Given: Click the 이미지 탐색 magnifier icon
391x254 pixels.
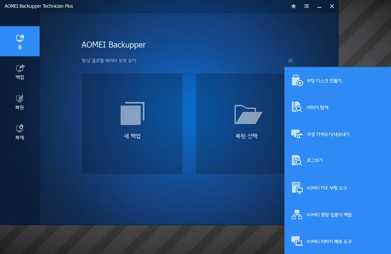Looking at the screenshot, I should pyautogui.click(x=297, y=107).
